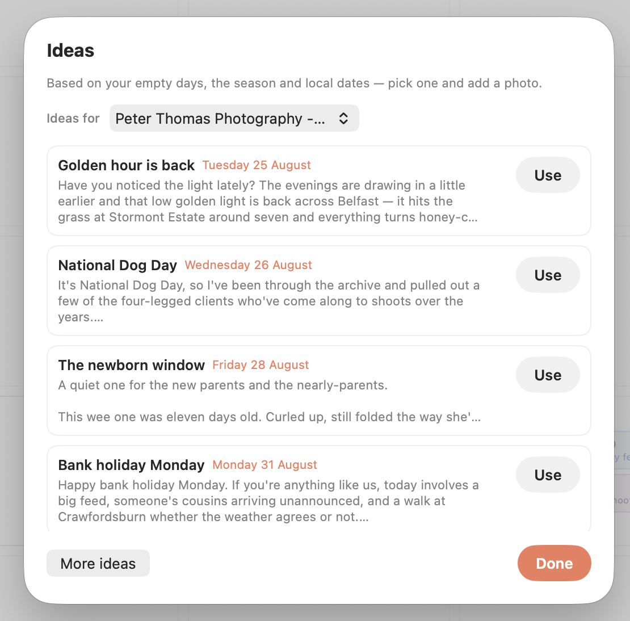Open the Golden hour description text
Image resolution: width=630 pixels, height=621 pixels.
click(267, 201)
